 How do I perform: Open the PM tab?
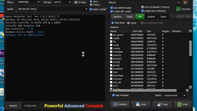point(140,17)
